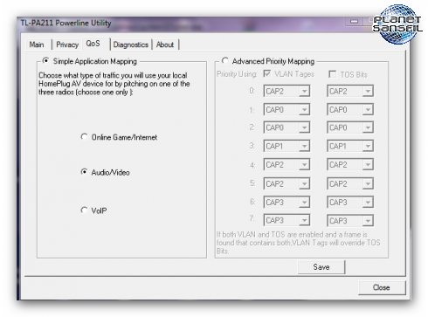
Task: Toggle the VLAN Tages checkbox
Action: 267,73
